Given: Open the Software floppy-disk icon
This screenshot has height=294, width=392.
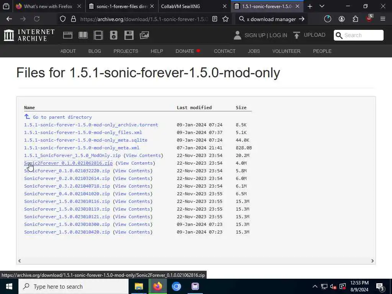Looking at the screenshot, I should pos(129,35).
